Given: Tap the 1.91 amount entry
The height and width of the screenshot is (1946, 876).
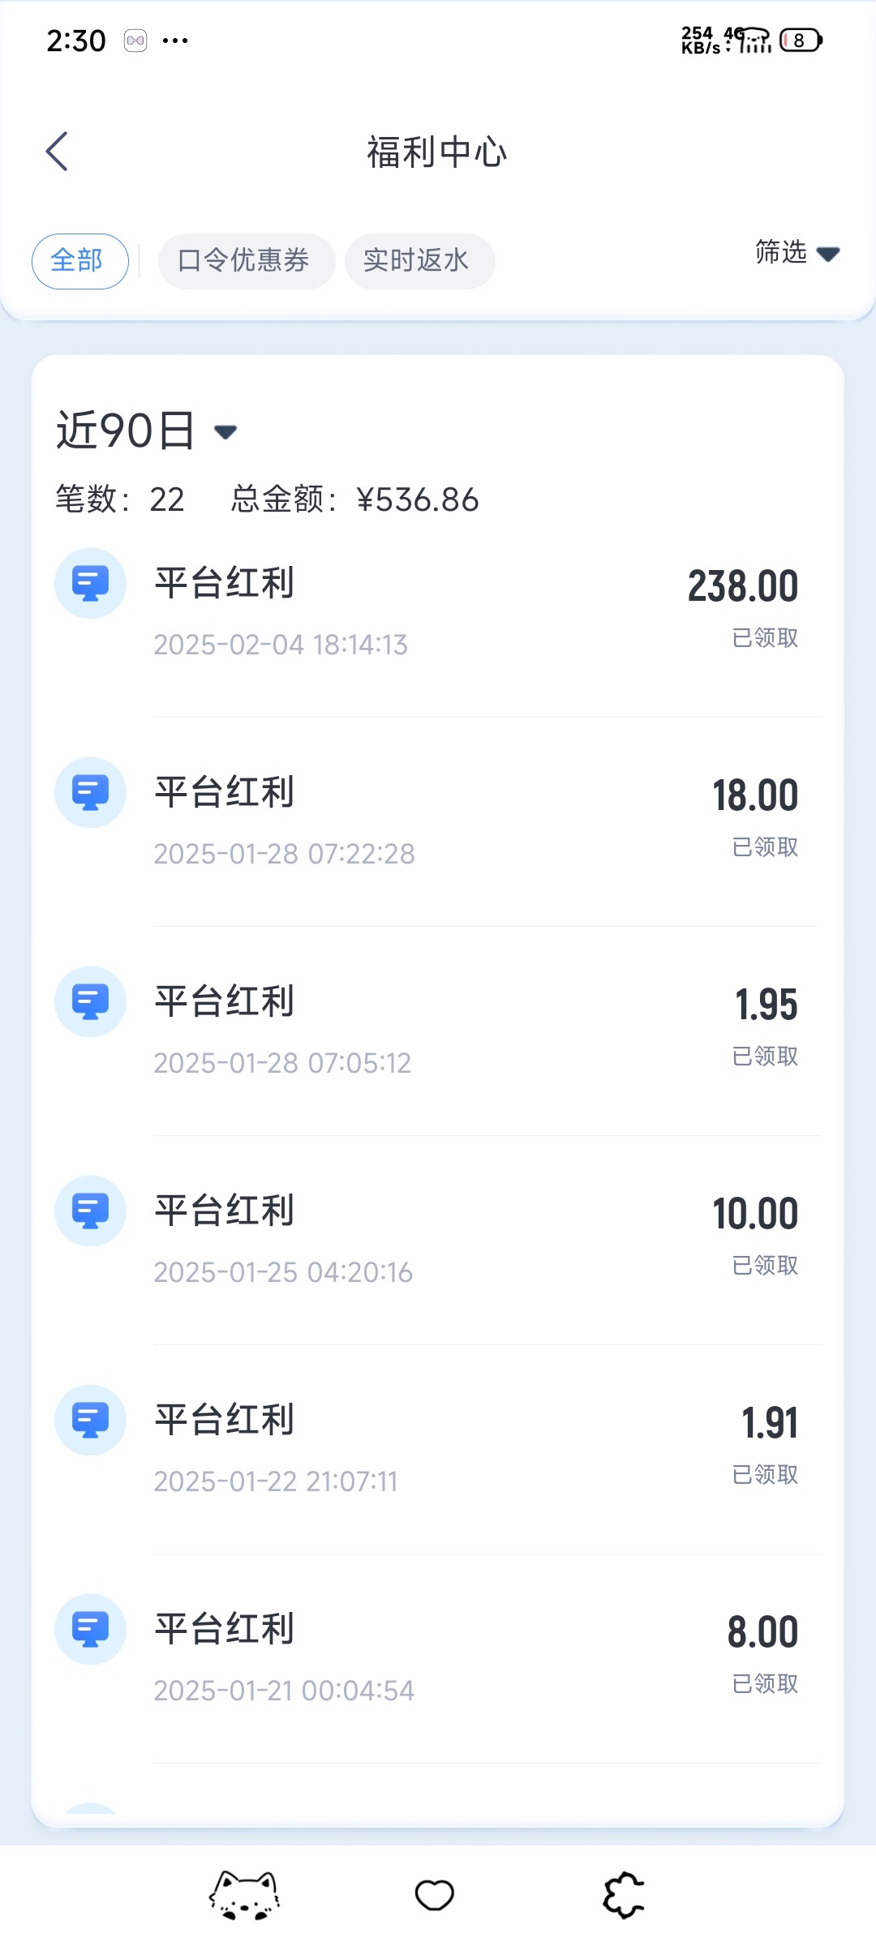Looking at the screenshot, I should [770, 1423].
